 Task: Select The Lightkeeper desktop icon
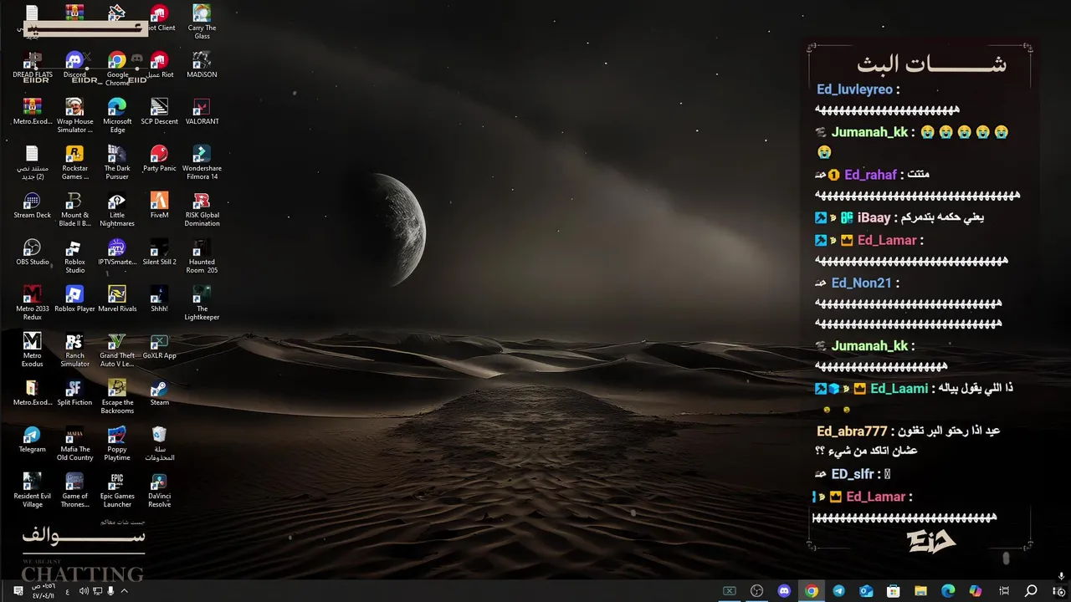click(202, 304)
